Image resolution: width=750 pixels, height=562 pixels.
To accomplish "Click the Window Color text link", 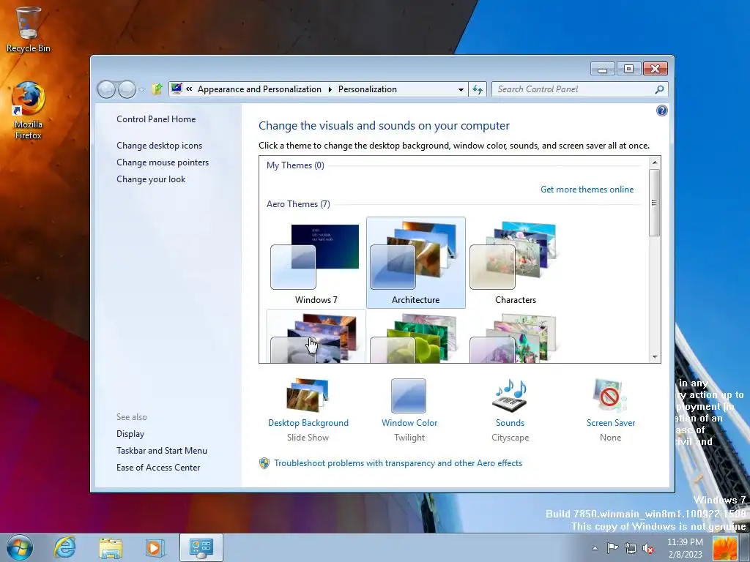I will (409, 422).
